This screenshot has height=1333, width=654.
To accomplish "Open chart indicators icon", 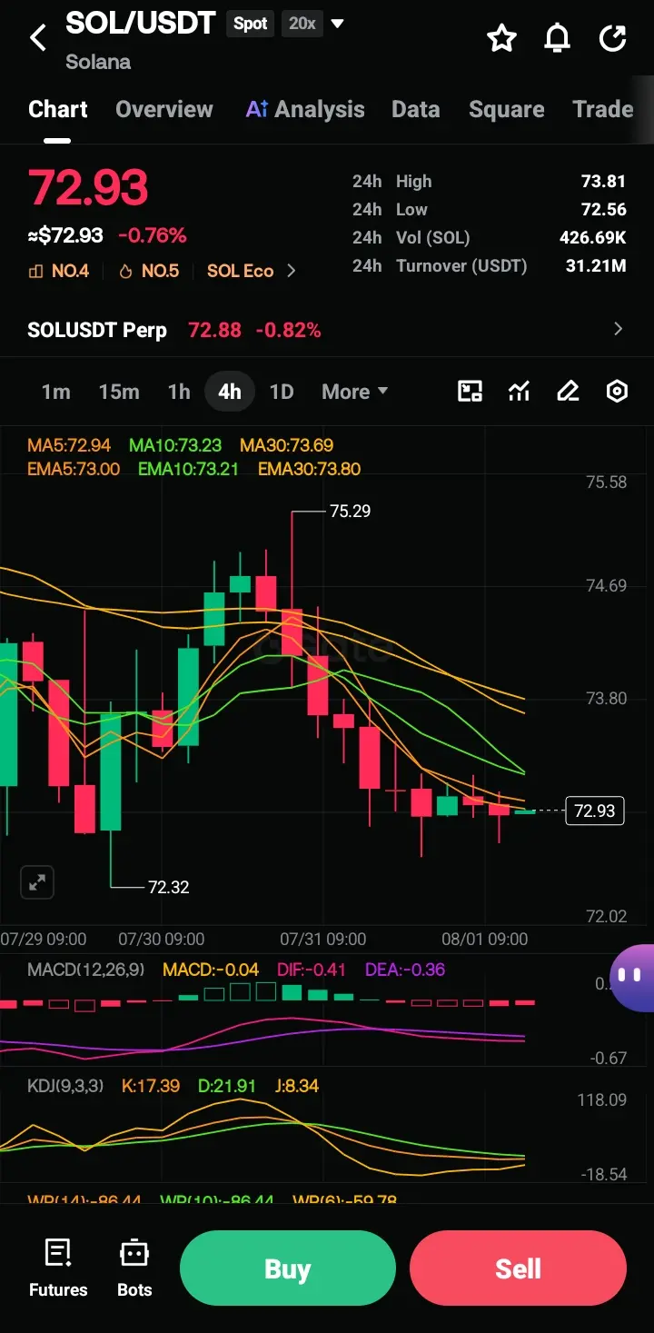I will (519, 392).
